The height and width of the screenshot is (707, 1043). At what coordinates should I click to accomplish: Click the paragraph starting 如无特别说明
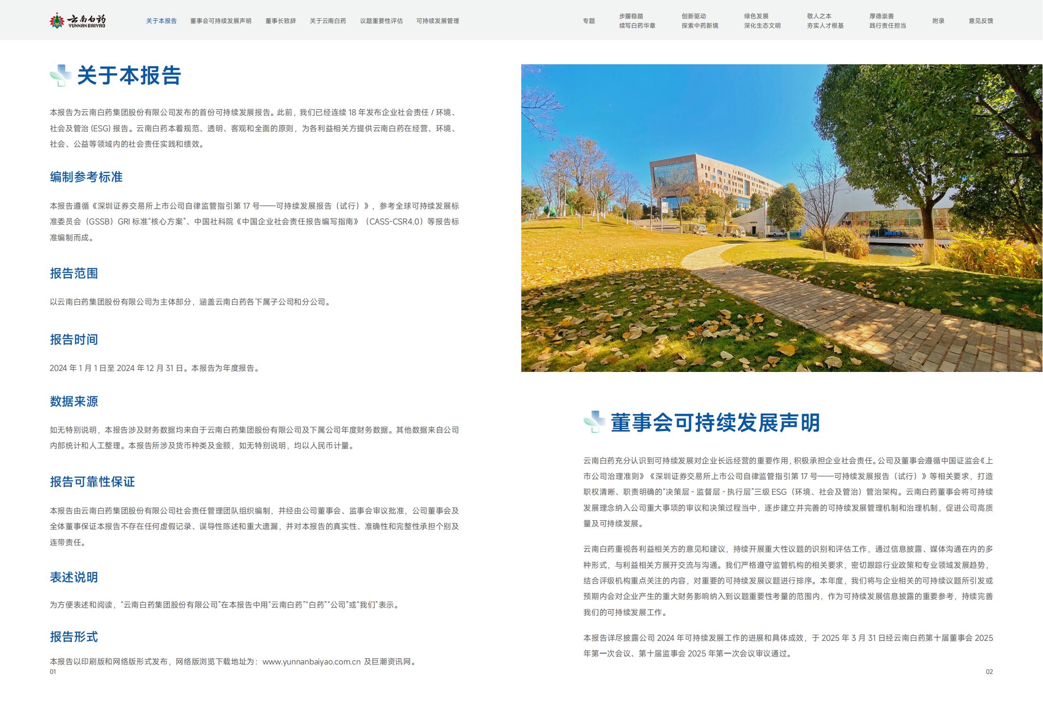[x=254, y=438]
